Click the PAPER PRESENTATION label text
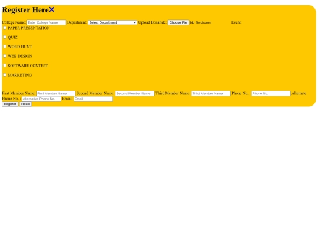318x239 pixels. point(29,28)
